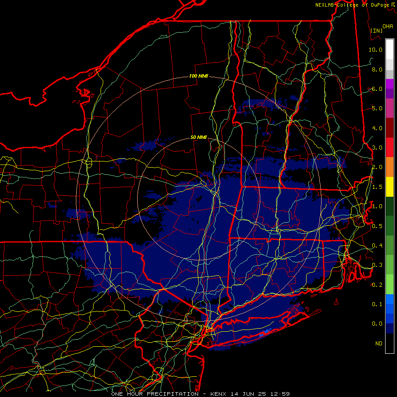Screen dimensions: 397x397
Task: Click the 0.2 legend value
Action: (x=377, y=285)
